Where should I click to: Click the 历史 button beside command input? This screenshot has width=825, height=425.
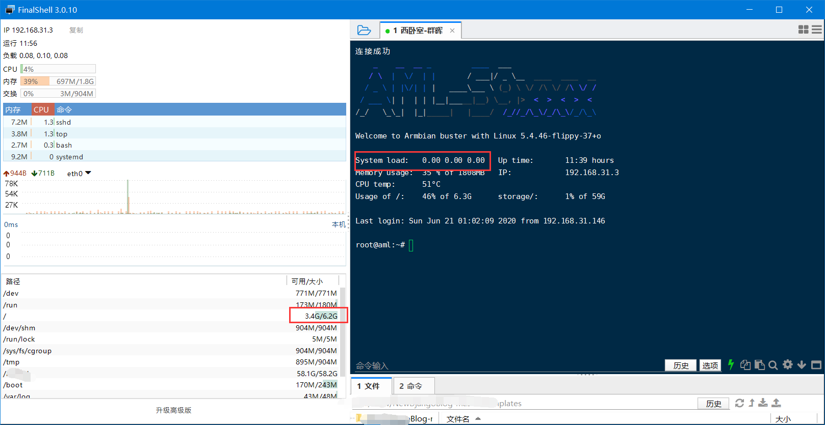(x=681, y=365)
